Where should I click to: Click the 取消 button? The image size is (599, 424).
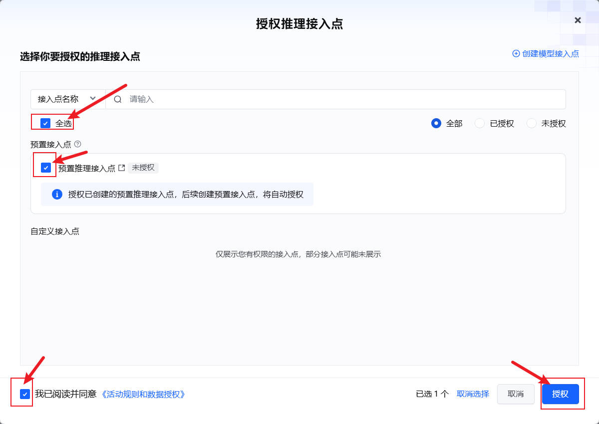516,394
